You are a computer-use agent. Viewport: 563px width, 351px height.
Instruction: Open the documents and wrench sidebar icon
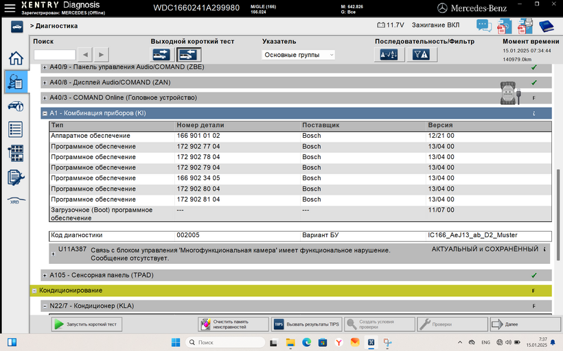click(16, 177)
